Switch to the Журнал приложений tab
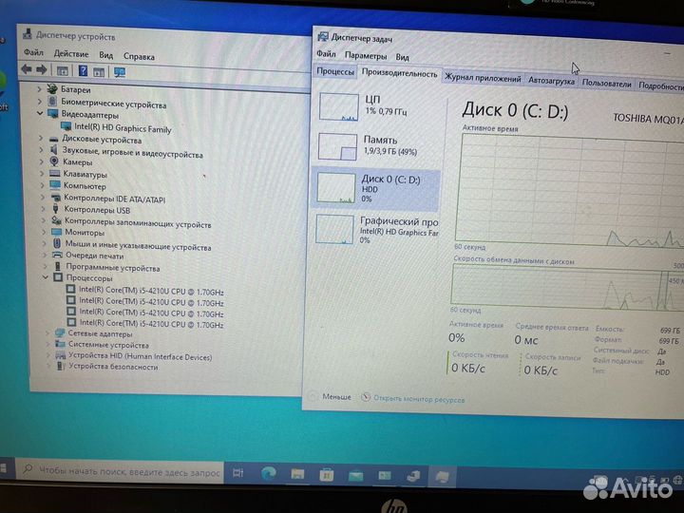 tap(483, 79)
